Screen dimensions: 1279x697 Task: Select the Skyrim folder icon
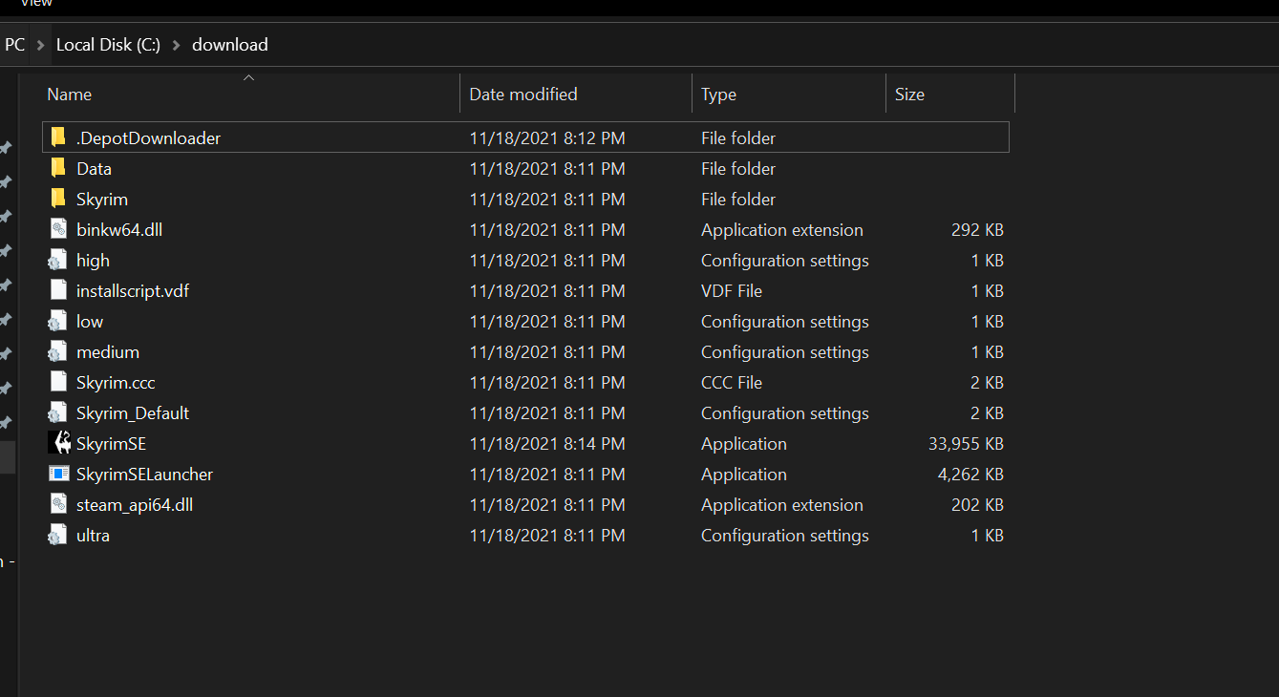coord(59,199)
